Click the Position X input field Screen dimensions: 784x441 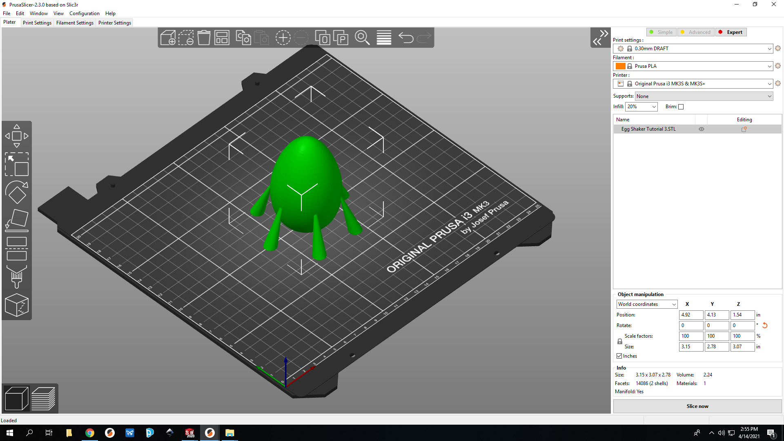tap(691, 315)
